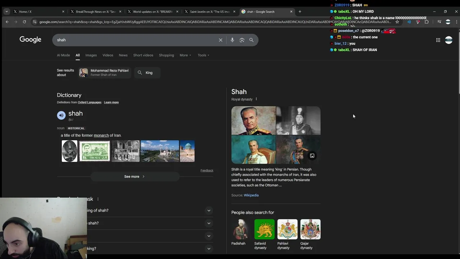Open Mohammad Reza Pahlavi results chip
Screen dimensions: 460x259
pos(104,73)
